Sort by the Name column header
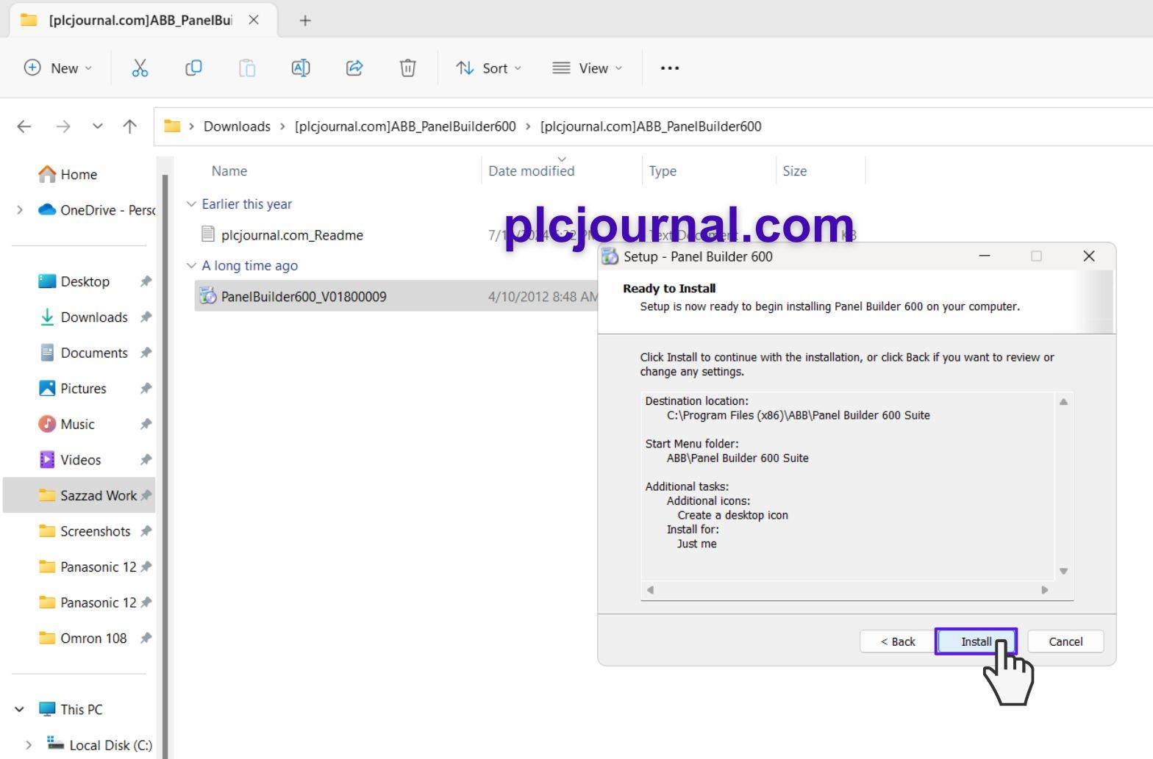 (229, 171)
